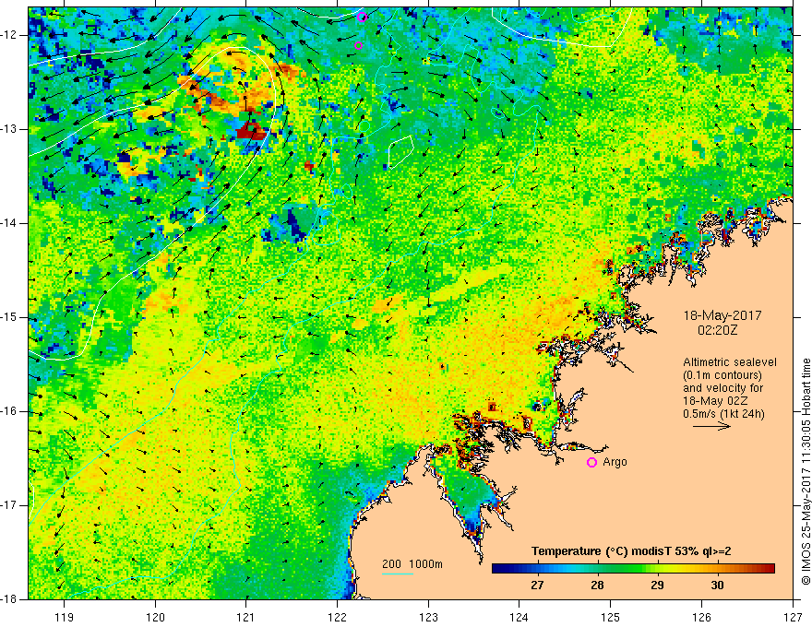Click the "(0.1m contours)" text line
The width and height of the screenshot is (812, 627).
[x=722, y=375]
